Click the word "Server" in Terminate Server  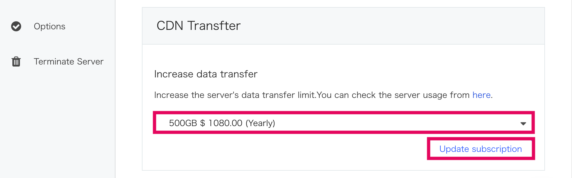90,62
